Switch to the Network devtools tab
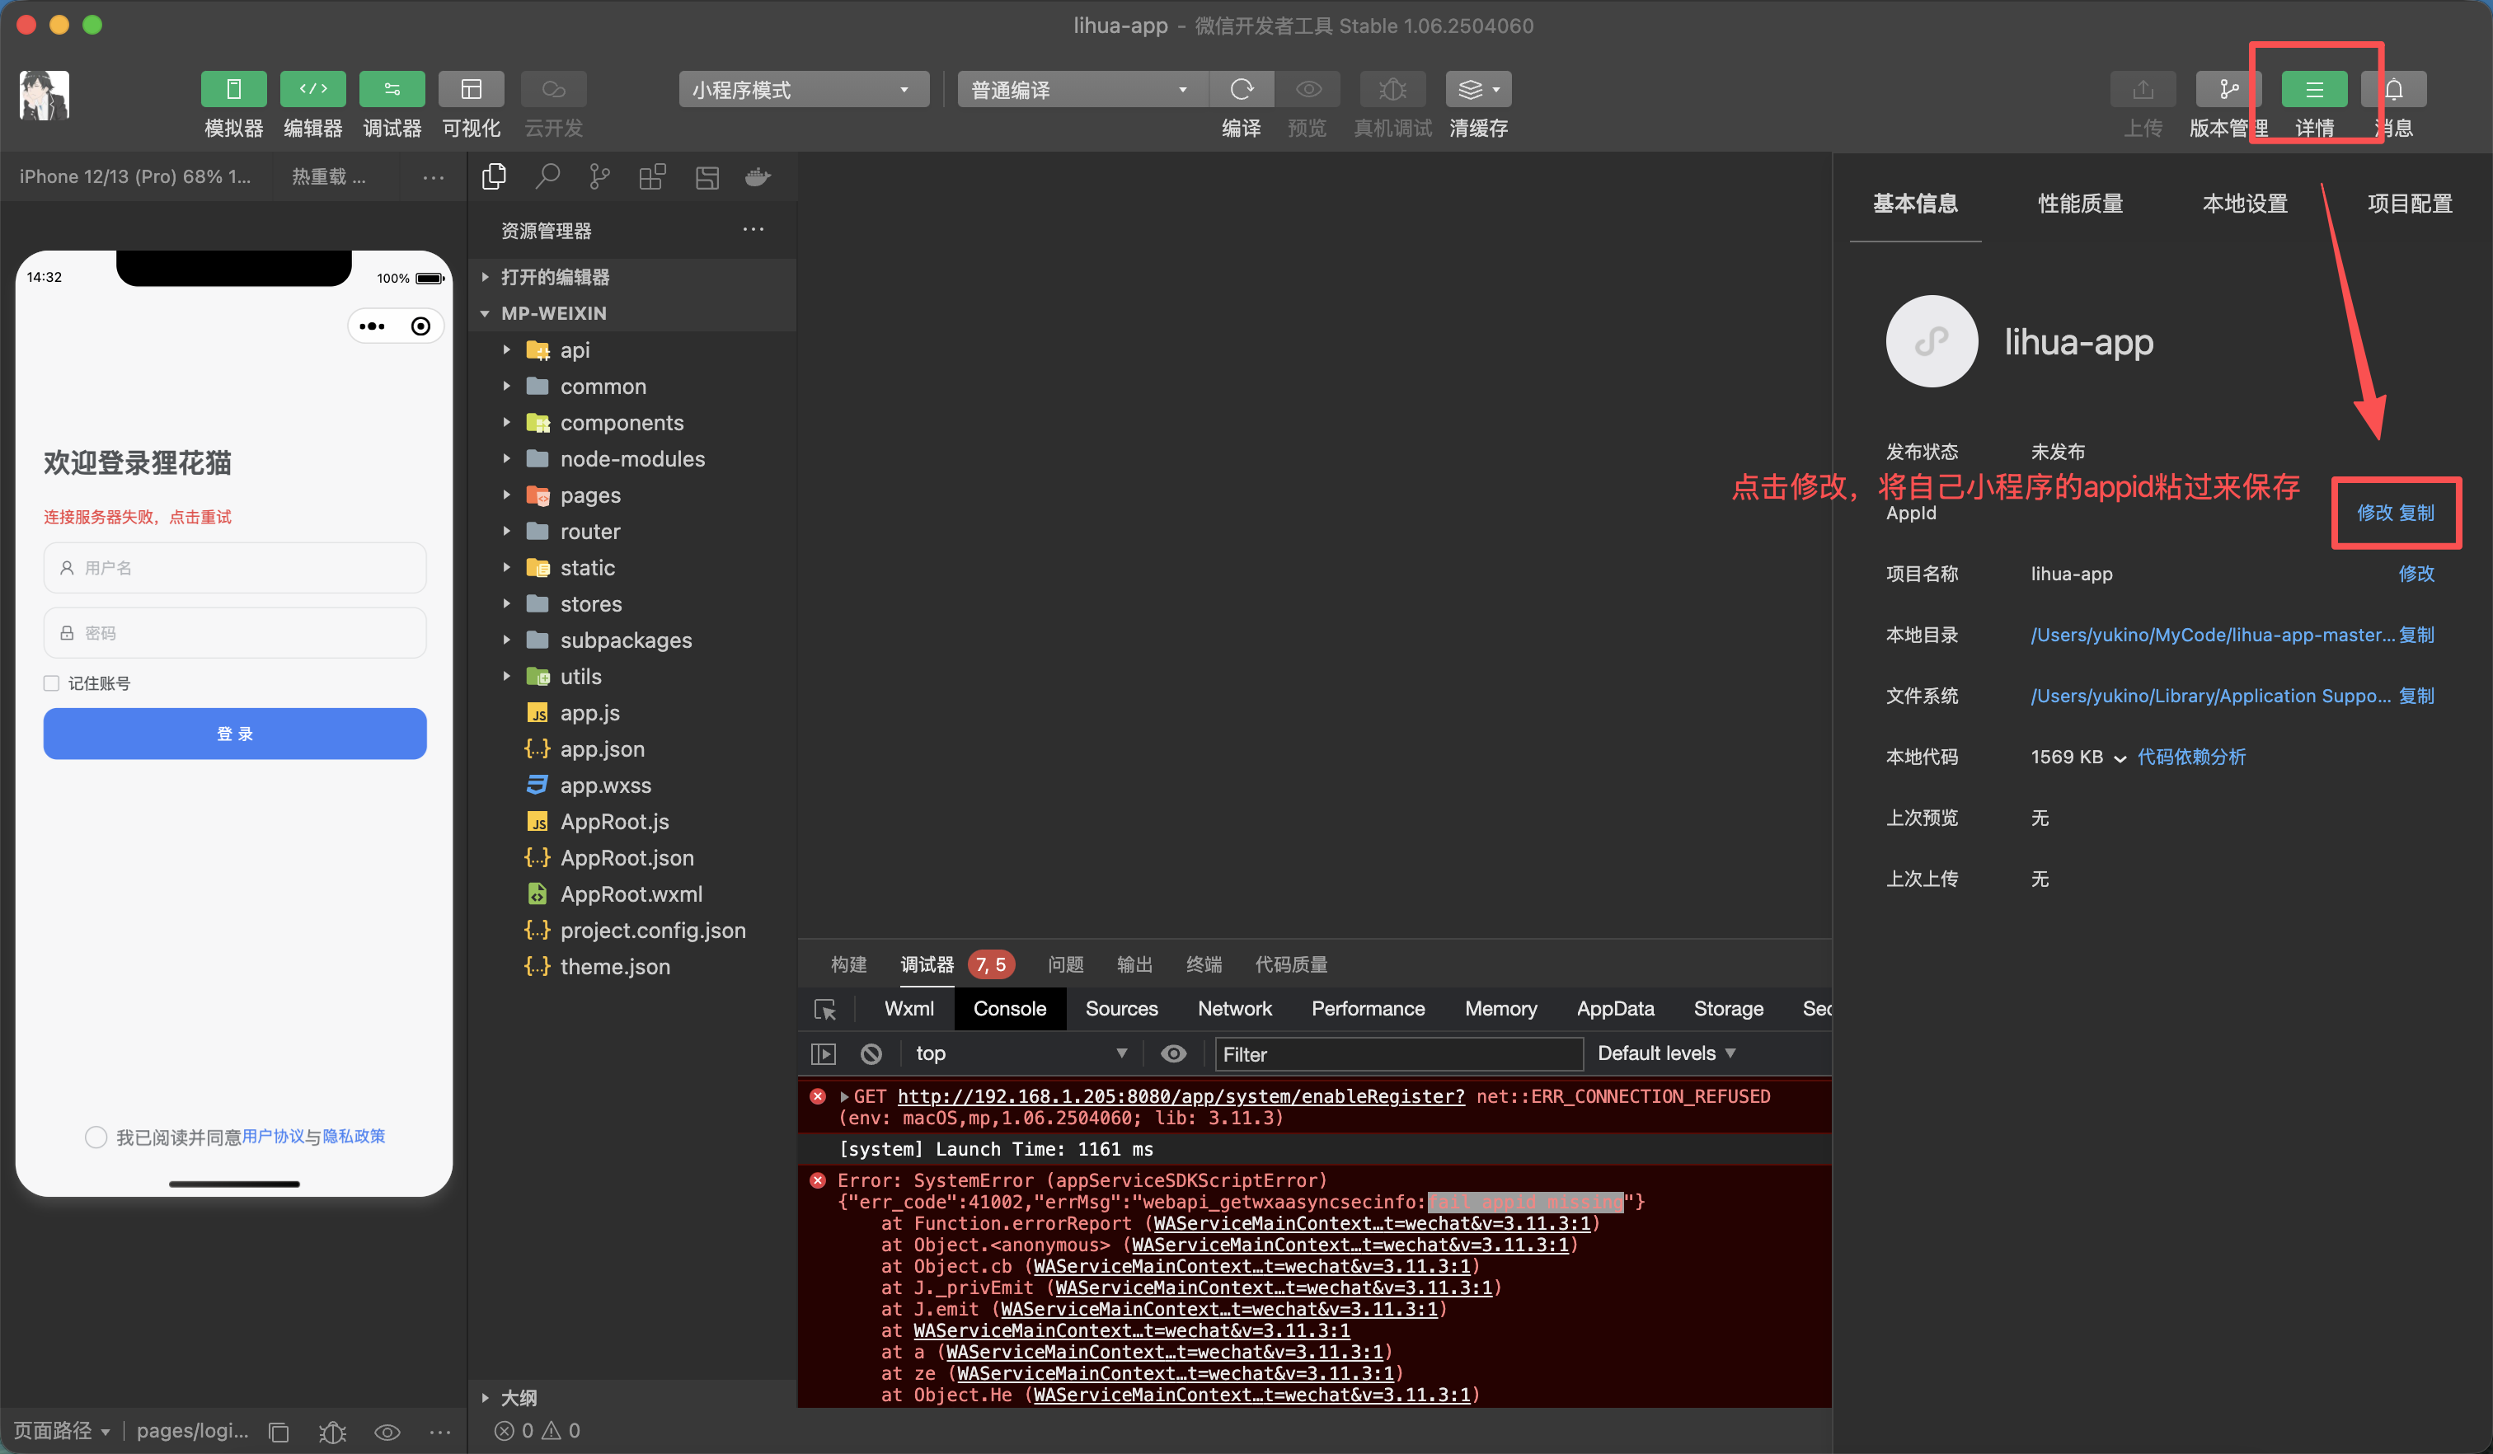 (x=1233, y=1009)
